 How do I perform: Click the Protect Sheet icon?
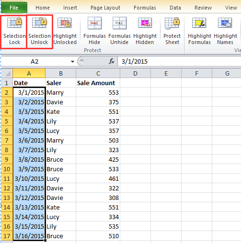coord(172,23)
